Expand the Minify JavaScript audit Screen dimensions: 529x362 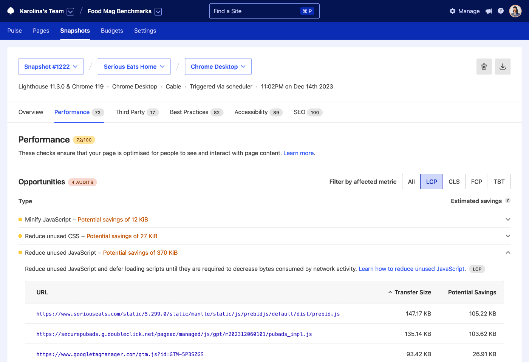coord(508,219)
